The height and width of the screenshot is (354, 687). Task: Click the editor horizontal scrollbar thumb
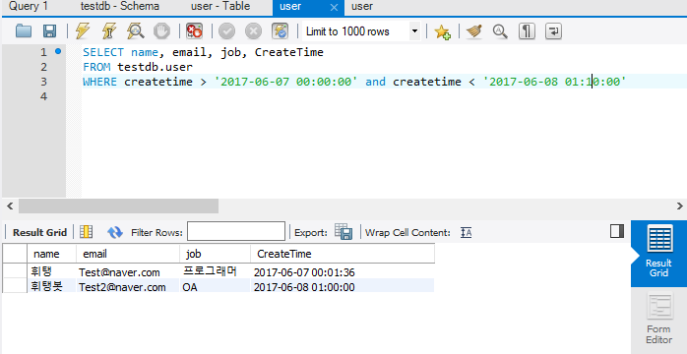click(x=118, y=206)
